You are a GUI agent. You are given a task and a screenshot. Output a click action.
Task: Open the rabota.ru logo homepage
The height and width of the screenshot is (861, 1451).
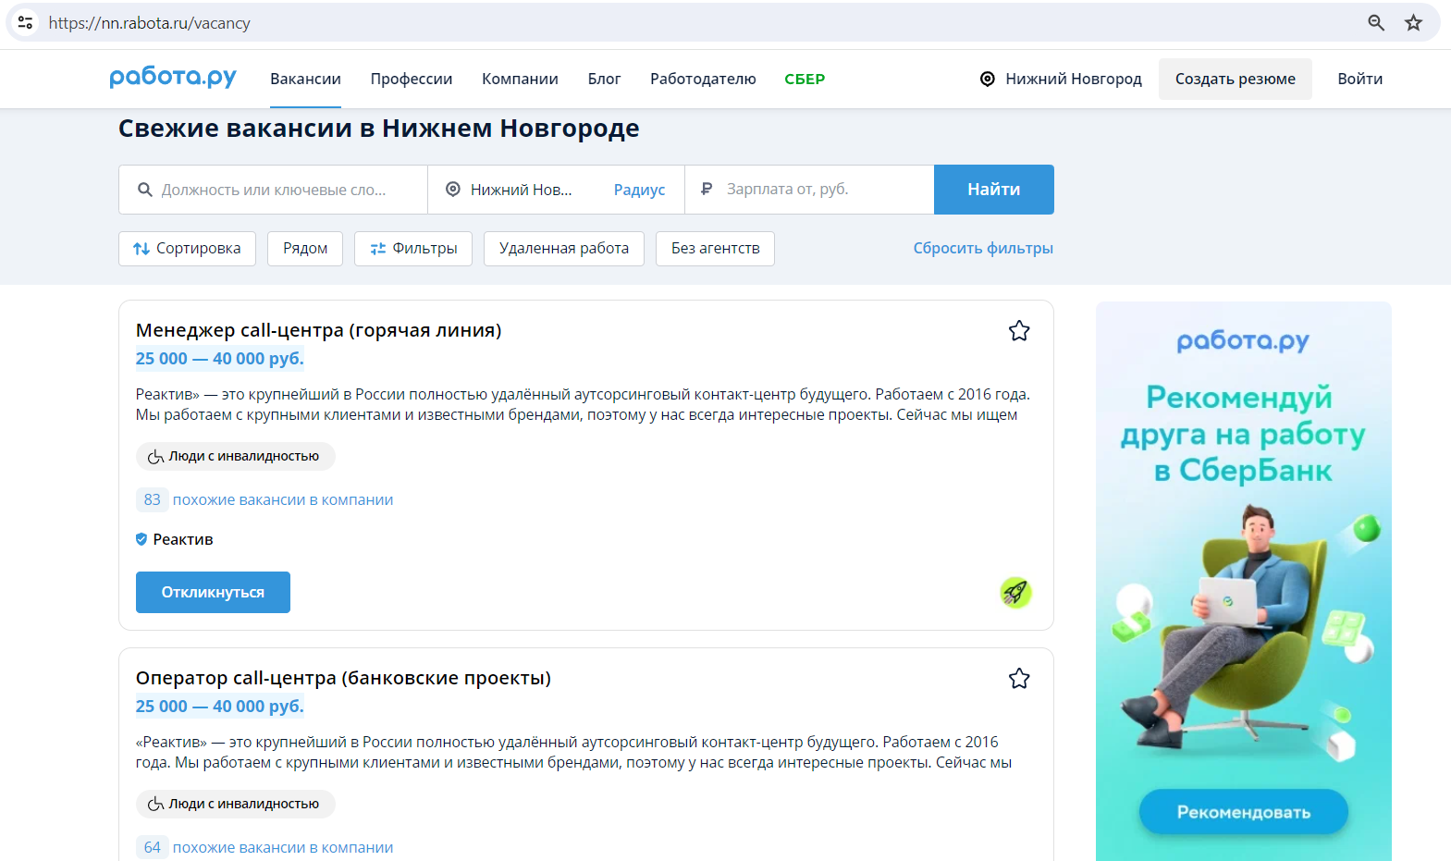tap(173, 78)
